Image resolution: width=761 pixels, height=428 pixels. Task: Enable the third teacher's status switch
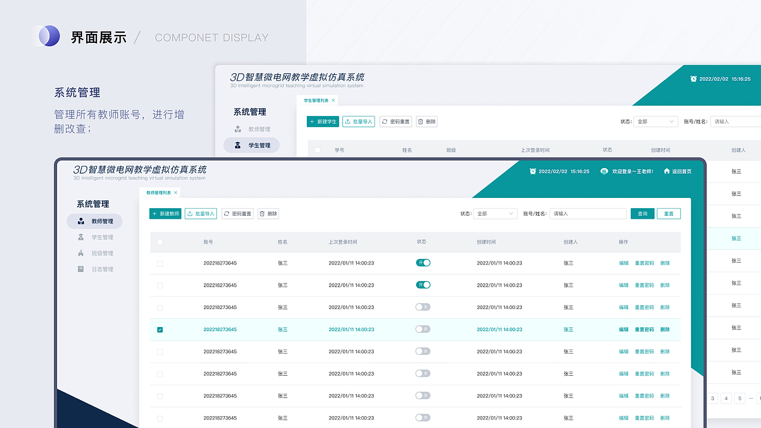(423, 307)
